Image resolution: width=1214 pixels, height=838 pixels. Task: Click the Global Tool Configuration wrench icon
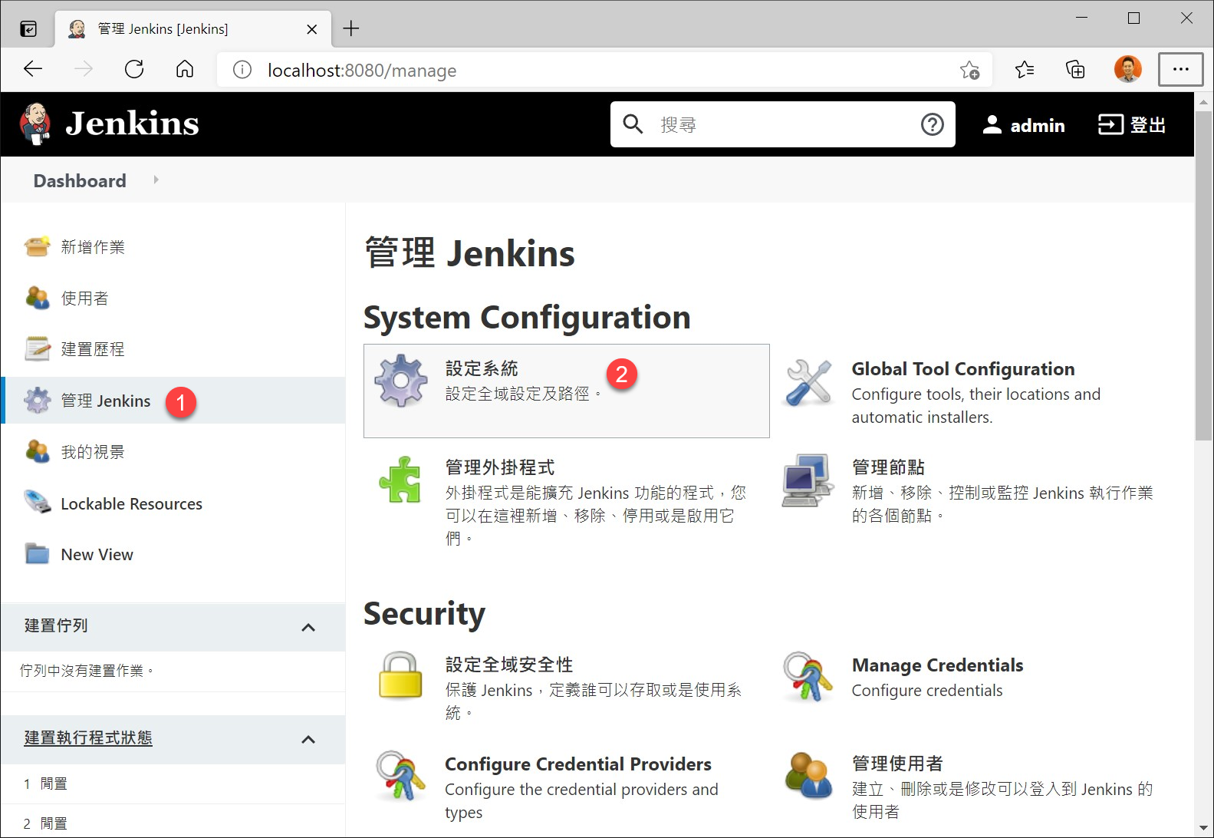click(x=809, y=382)
